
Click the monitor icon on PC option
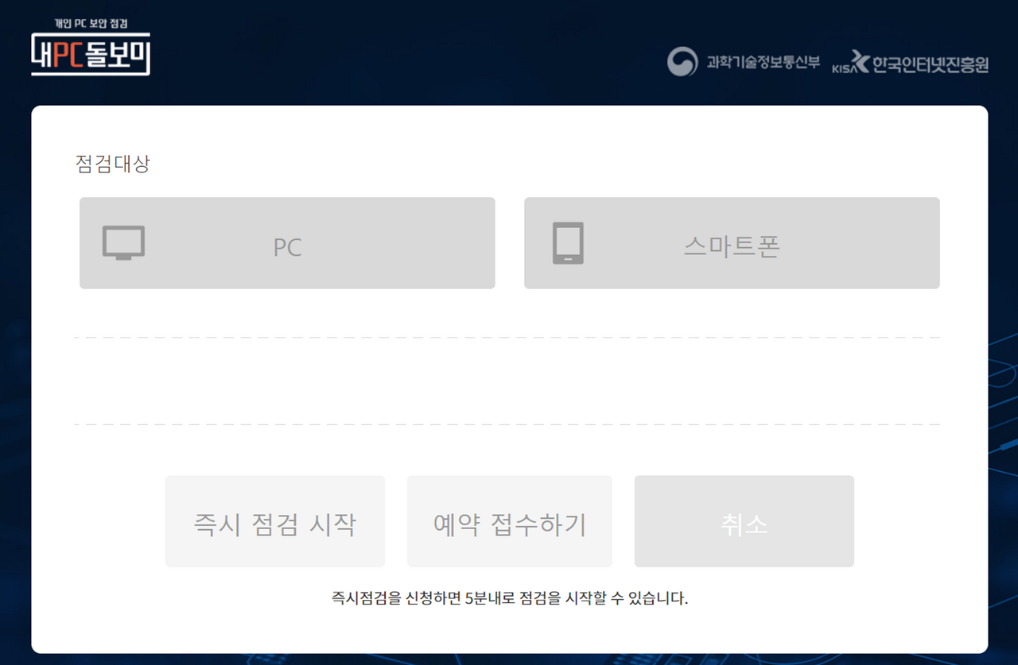click(123, 243)
